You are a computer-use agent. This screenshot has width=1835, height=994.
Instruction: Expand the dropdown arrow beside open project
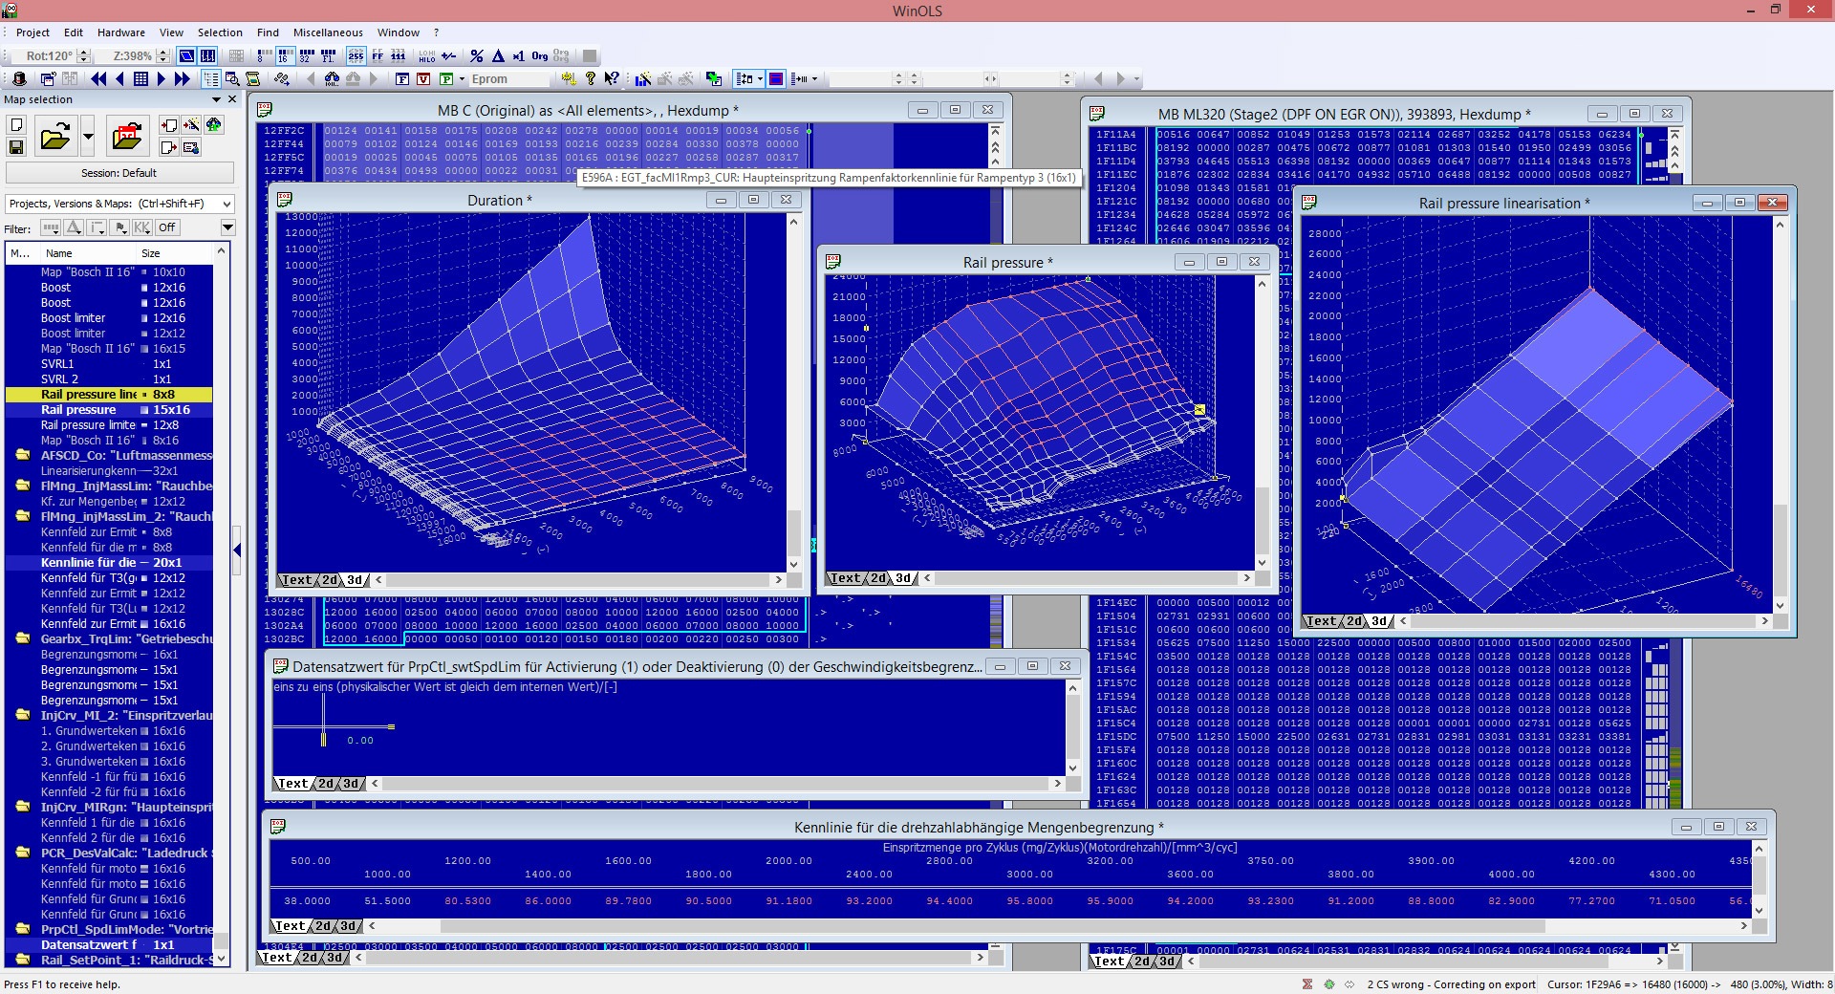(x=88, y=137)
